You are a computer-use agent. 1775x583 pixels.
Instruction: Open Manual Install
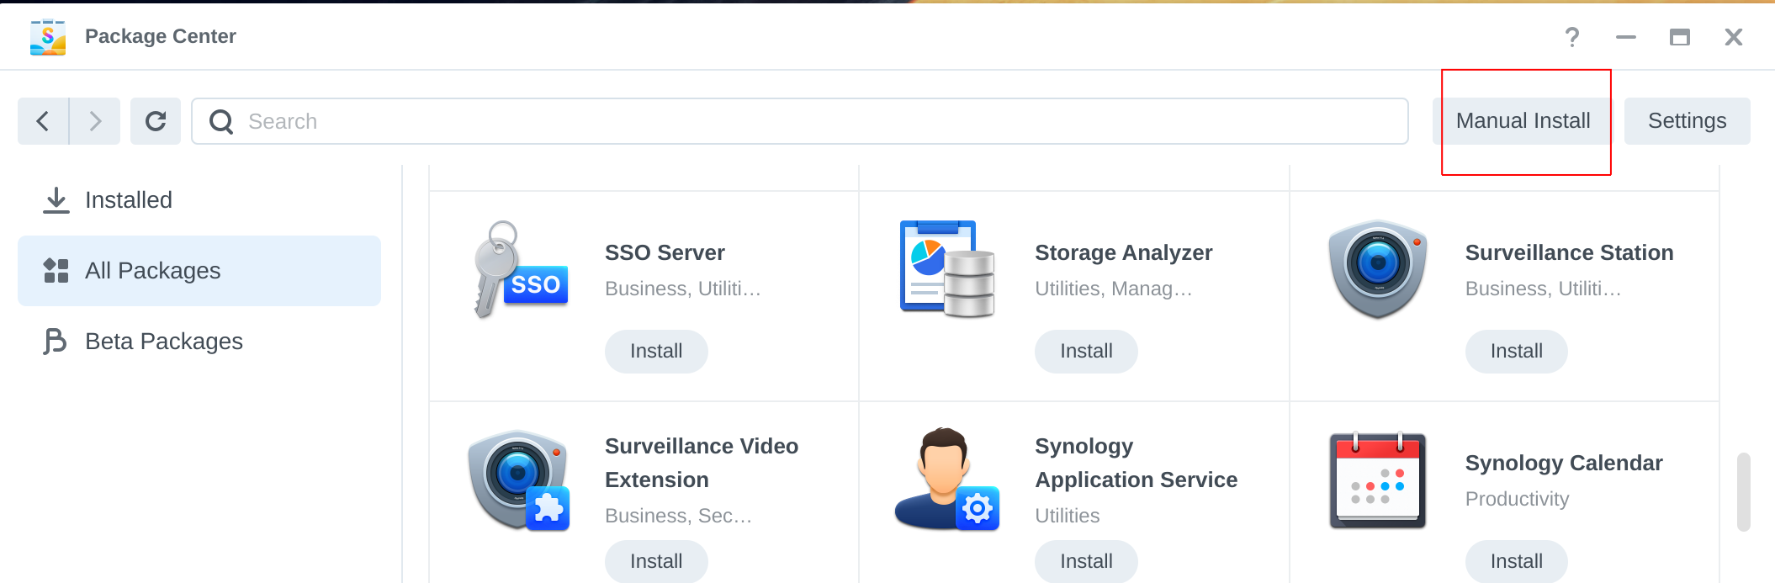(x=1523, y=121)
